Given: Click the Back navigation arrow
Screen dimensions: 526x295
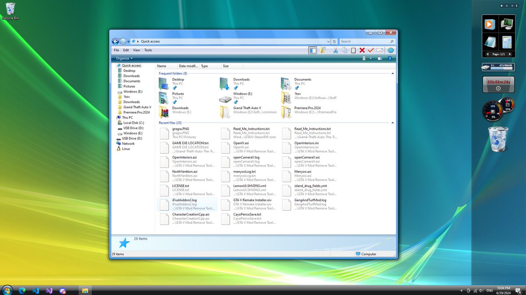Looking at the screenshot, I should tap(115, 41).
